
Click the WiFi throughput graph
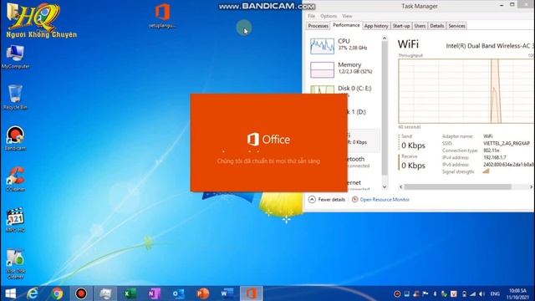coord(466,91)
